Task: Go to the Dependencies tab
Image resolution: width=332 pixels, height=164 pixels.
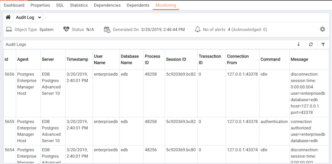Action: pos(107,5)
